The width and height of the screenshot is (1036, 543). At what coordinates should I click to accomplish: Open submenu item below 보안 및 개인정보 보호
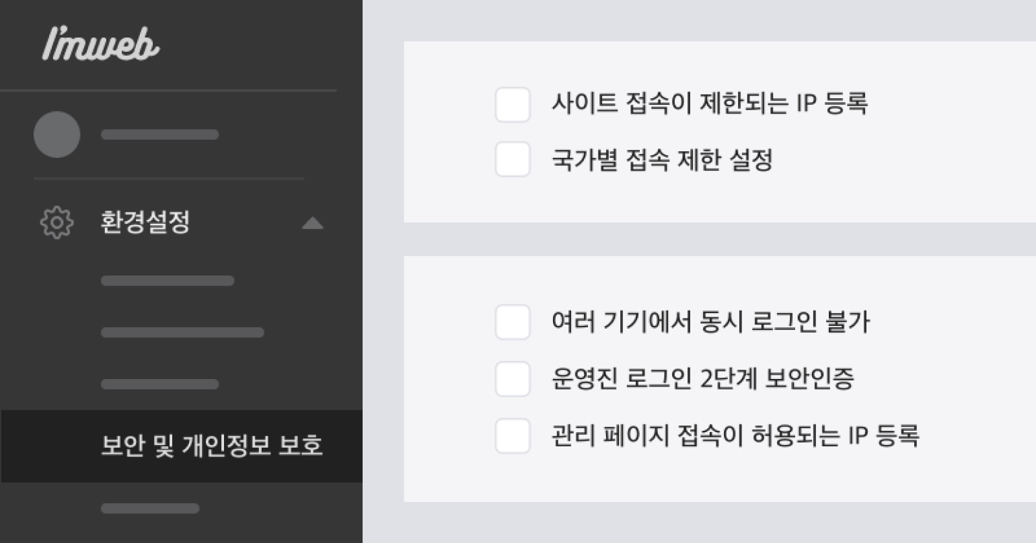pos(150,508)
